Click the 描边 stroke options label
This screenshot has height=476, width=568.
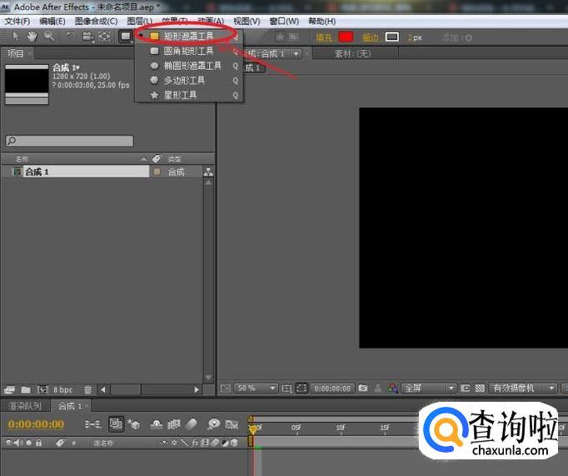371,38
